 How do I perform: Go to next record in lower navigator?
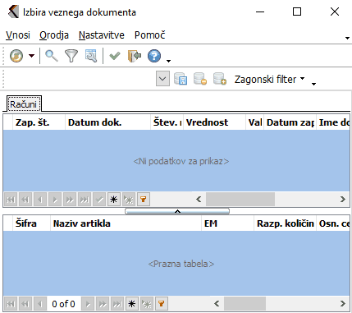88,304
